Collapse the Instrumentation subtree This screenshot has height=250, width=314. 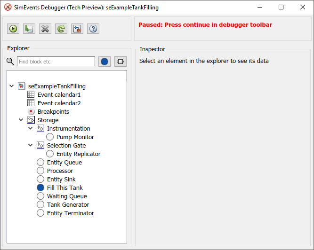[31, 129]
